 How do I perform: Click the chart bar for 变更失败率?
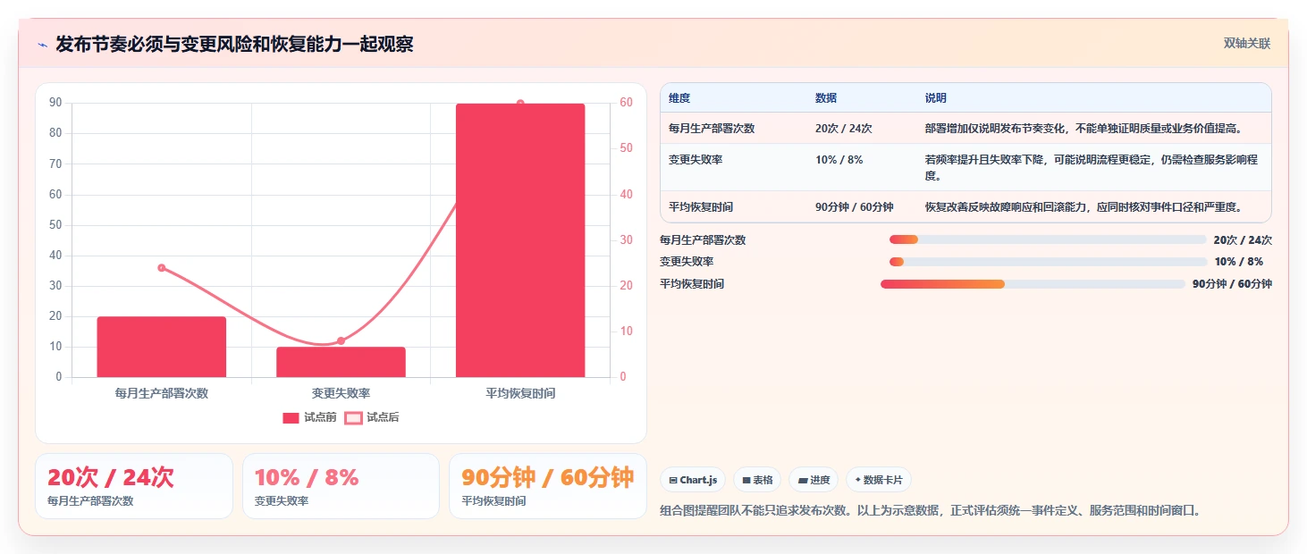point(341,362)
